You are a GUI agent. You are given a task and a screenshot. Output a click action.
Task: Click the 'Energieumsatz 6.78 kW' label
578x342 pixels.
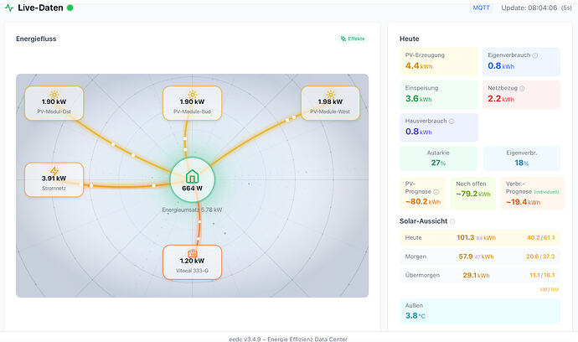[192, 210]
